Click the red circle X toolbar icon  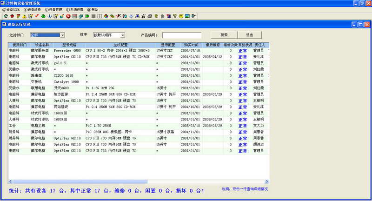point(68,16)
